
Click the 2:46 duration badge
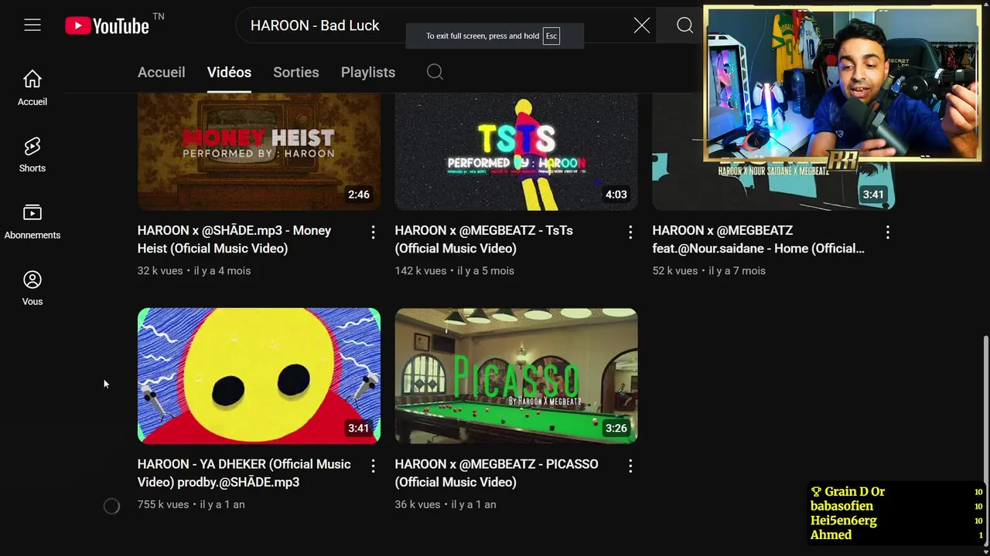(x=359, y=195)
